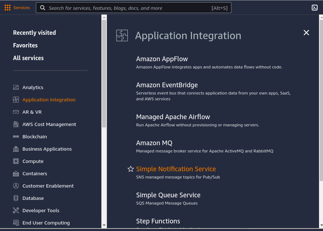Open the CloudShell terminal icon
The height and width of the screenshot is (231, 323).
tap(315, 8)
